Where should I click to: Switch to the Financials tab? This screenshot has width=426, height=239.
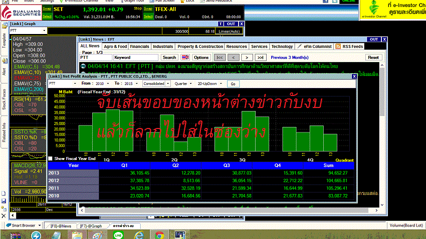coord(139,46)
